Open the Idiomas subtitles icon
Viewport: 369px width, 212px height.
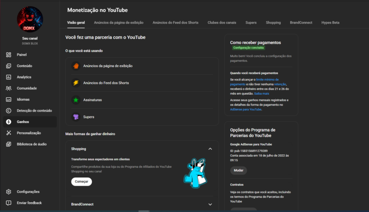pos(9,99)
